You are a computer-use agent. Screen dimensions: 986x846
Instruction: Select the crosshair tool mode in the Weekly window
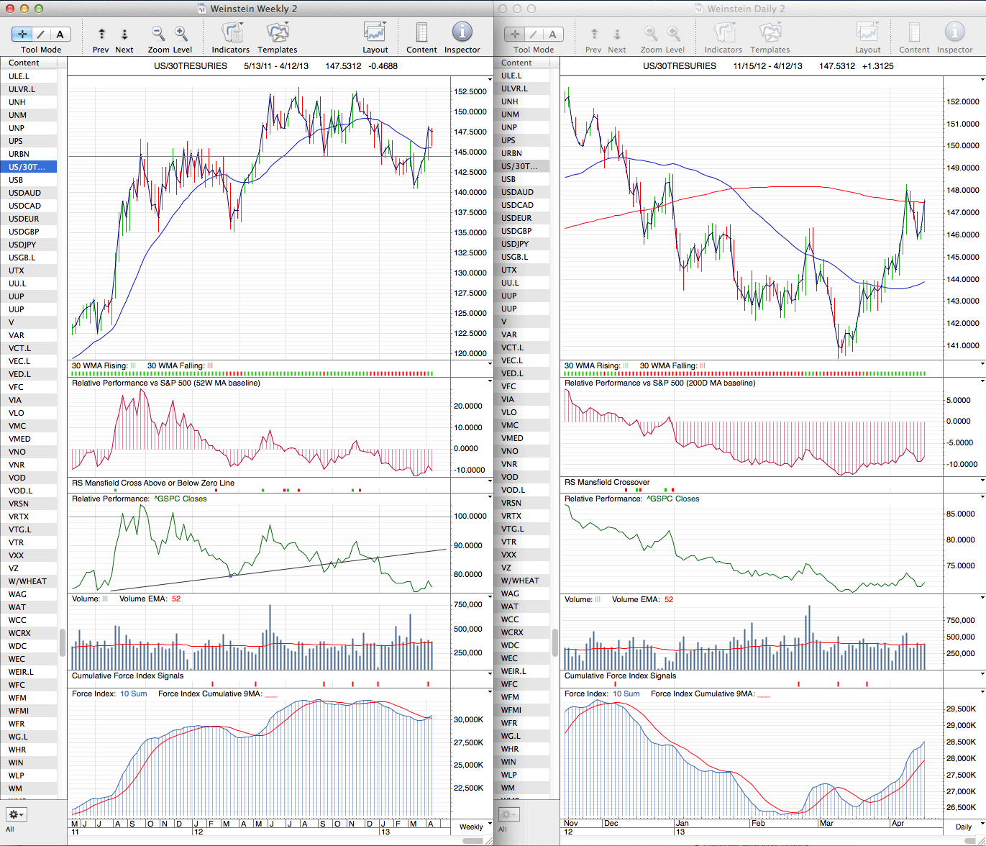point(22,35)
